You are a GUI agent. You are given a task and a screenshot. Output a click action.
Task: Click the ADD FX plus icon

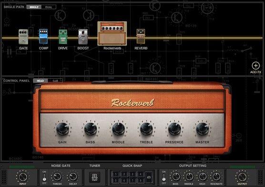(x=255, y=65)
